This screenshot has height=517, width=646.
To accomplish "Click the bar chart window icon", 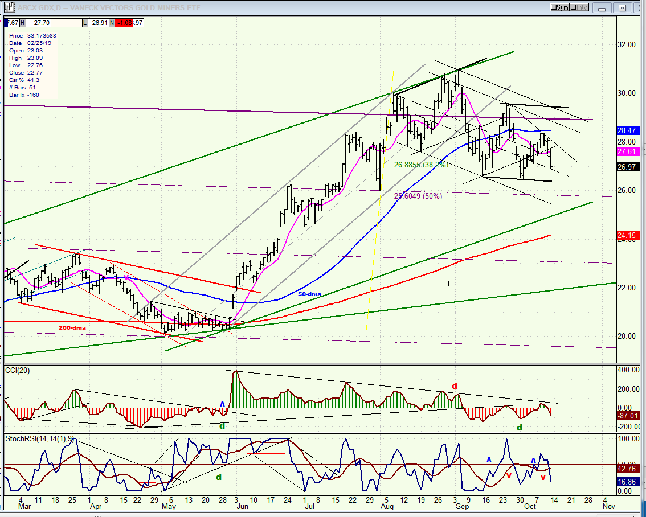I will click(x=9, y=7).
